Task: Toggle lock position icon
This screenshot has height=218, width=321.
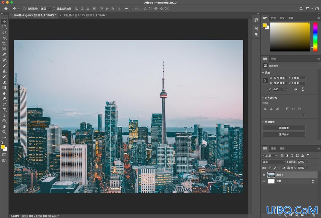Action: tap(279, 168)
